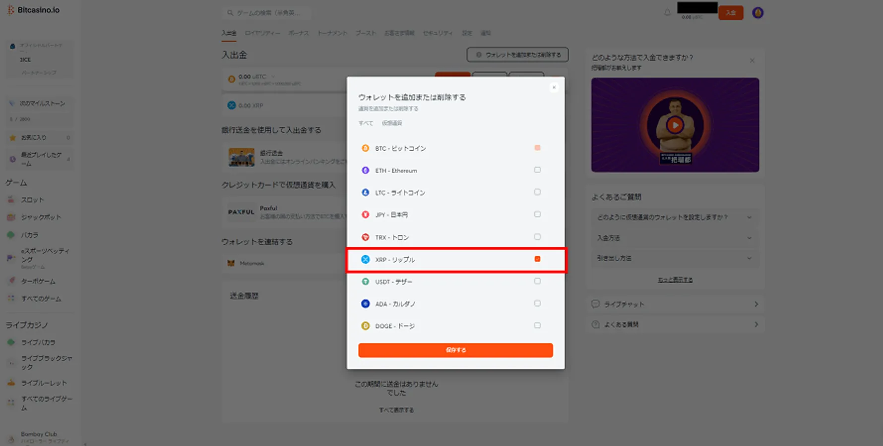Expand the wallet setup FAQ question
This screenshot has height=446, width=883.
pos(675,218)
